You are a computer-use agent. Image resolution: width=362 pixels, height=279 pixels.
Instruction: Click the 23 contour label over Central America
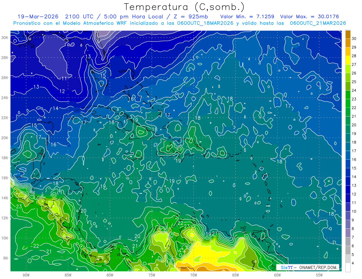[19, 206]
